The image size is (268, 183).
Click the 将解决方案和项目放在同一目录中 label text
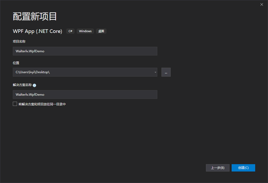point(42,104)
